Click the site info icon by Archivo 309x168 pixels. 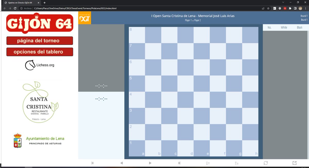point(21,8)
